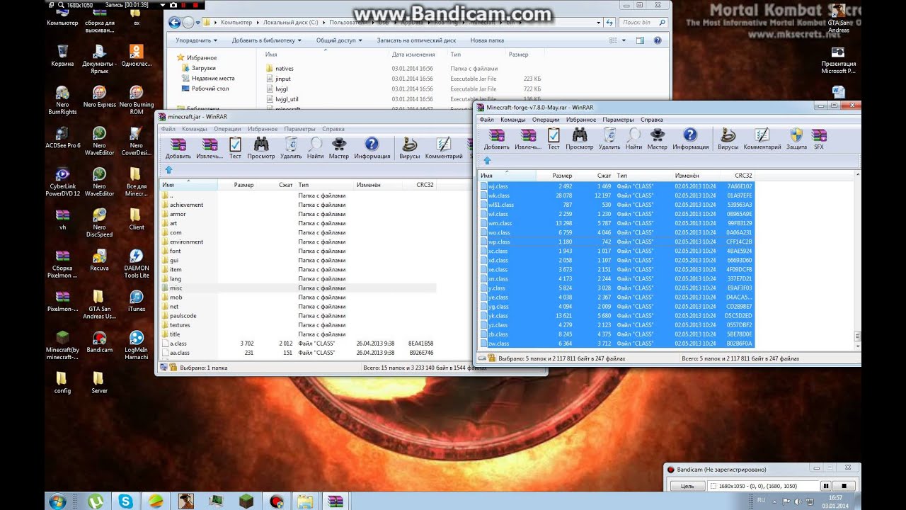Expand Добавить в библиотеку dropdown in Explorer
This screenshot has width=906, height=510.
click(266, 40)
